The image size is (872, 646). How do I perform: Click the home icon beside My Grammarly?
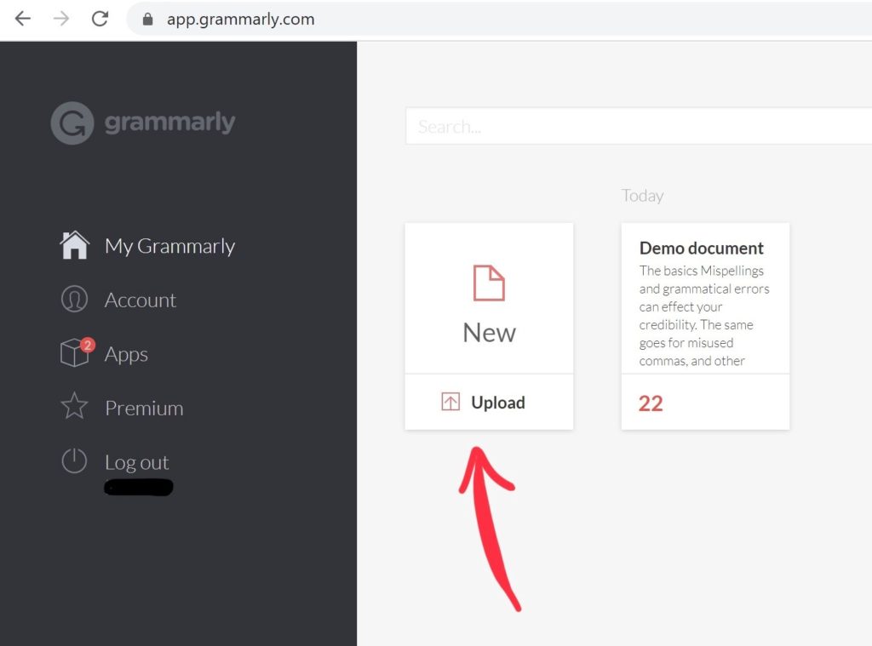pyautogui.click(x=75, y=245)
